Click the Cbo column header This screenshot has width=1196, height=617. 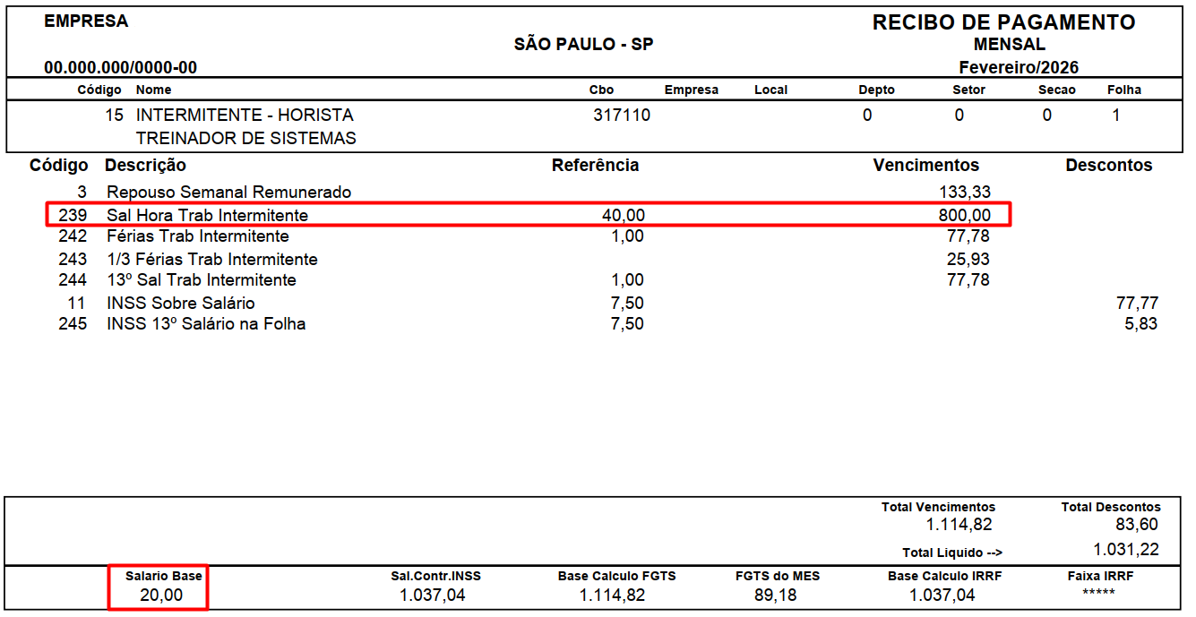601,90
